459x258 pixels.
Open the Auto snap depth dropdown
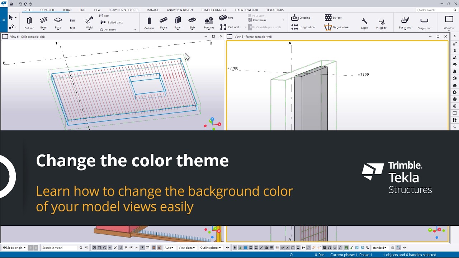click(x=169, y=248)
